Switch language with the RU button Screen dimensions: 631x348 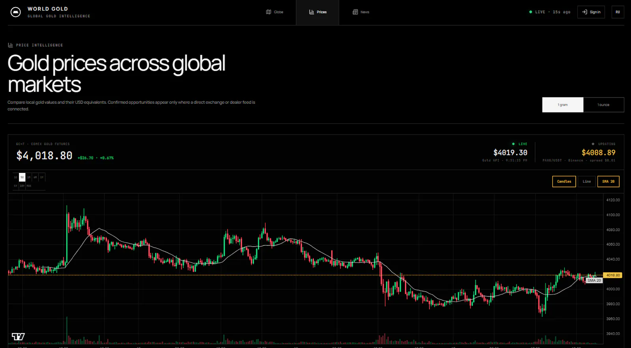tap(618, 12)
